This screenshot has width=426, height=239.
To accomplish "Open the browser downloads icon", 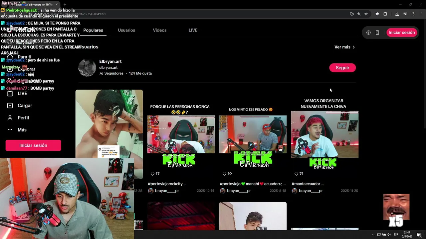I will tap(397, 14).
